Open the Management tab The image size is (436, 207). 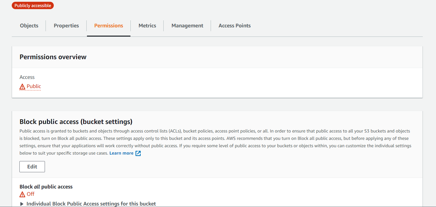coord(187,26)
